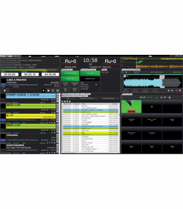This screenshot has width=183, height=209.
Task: Edit the STOPSET item with its pencil icon
Action: (x=52, y=102)
